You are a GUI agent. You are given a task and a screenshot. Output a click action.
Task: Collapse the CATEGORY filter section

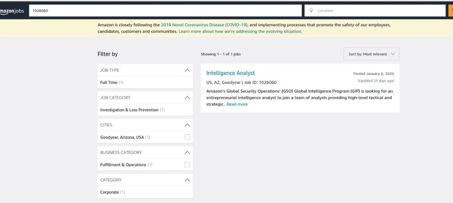coord(187,180)
